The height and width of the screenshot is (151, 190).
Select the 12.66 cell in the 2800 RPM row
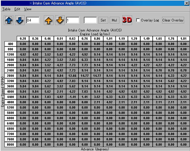pos(72,76)
